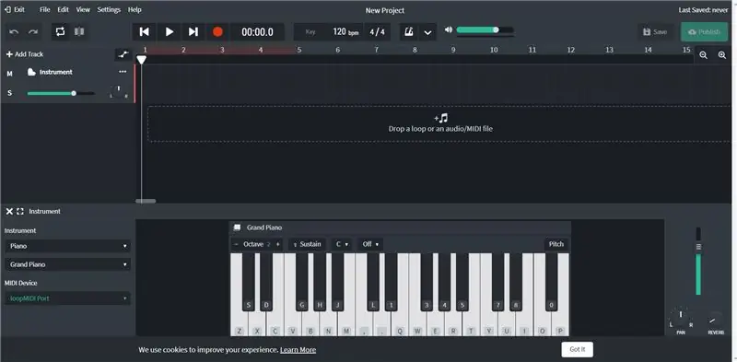Click the drop a loop area
The image size is (737, 362).
point(439,123)
